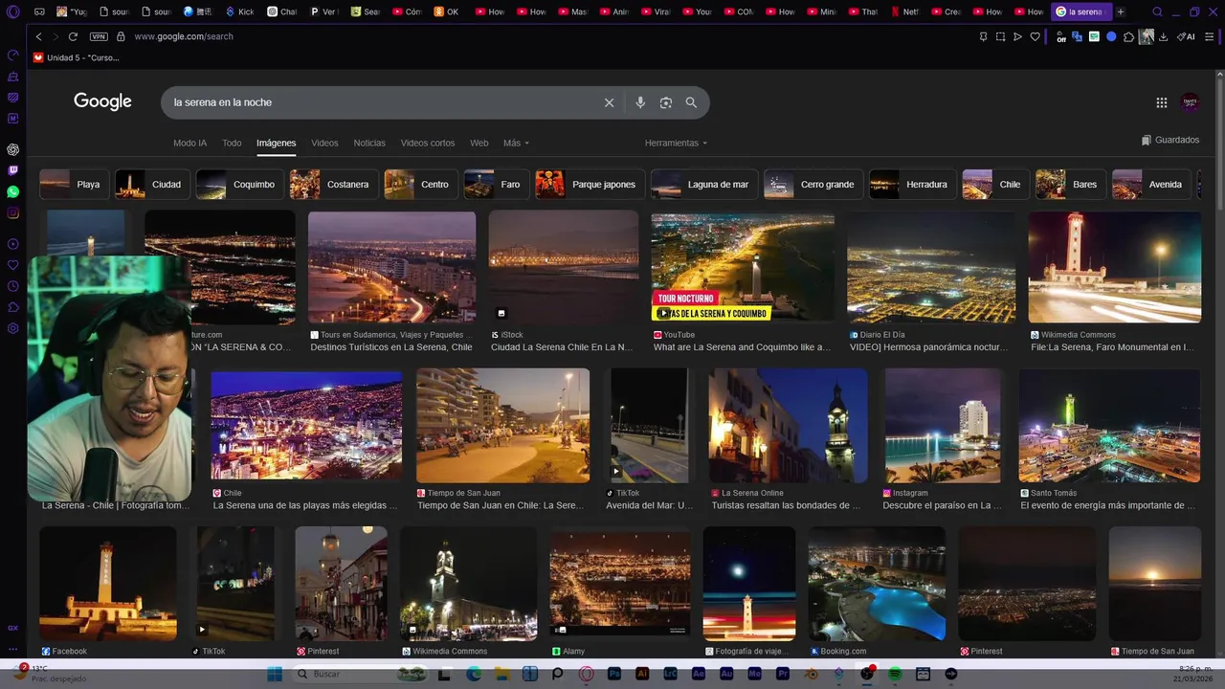Open the translate extension icon
This screenshot has height=689, width=1225.
(x=1077, y=36)
